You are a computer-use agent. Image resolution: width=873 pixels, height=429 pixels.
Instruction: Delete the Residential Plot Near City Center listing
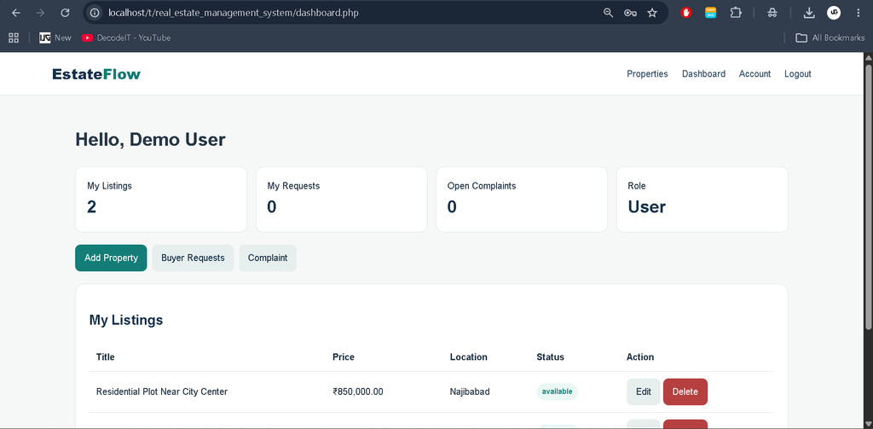pyautogui.click(x=685, y=391)
